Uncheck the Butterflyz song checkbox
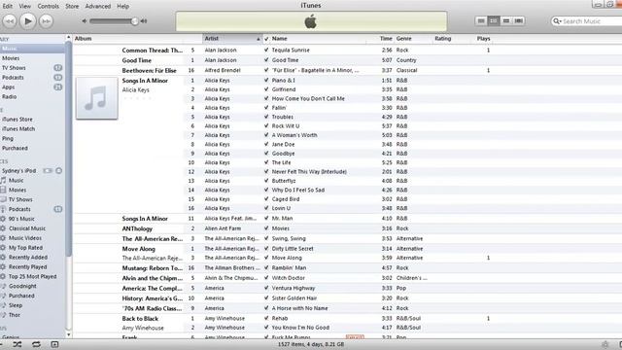Image resolution: width=622 pixels, height=350 pixels. coord(266,181)
